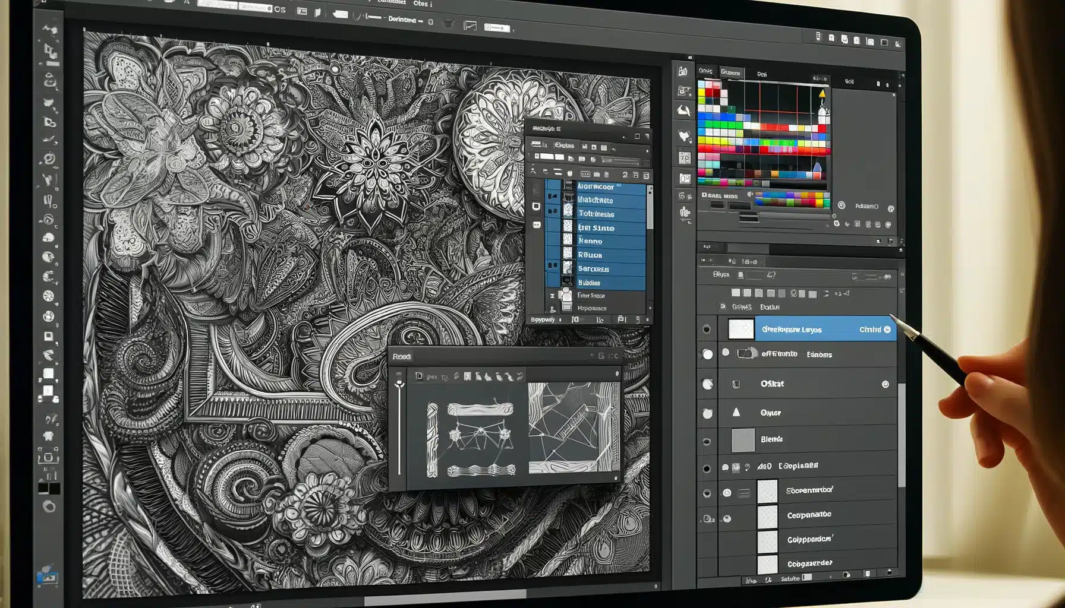Select the 'Aiorrcoor' row in the floating panel
The height and width of the screenshot is (608, 1065).
[595, 186]
